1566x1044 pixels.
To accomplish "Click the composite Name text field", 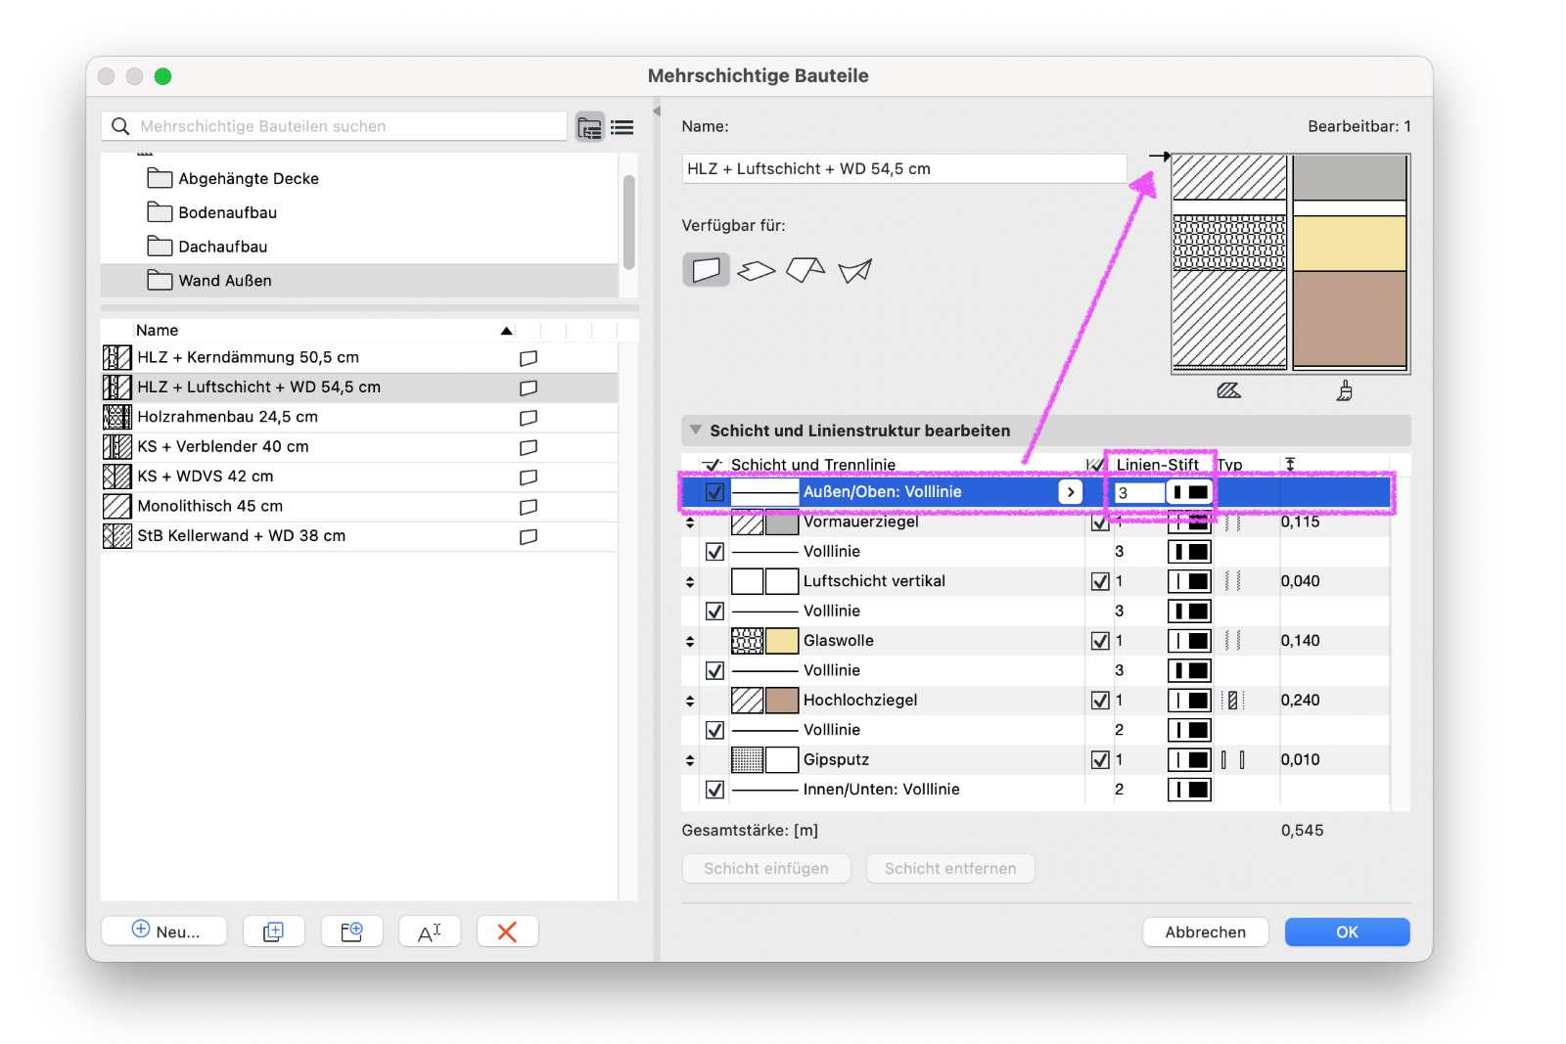I will pos(904,168).
